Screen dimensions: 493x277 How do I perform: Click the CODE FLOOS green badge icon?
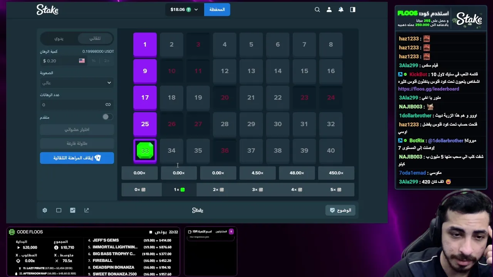(x=12, y=232)
